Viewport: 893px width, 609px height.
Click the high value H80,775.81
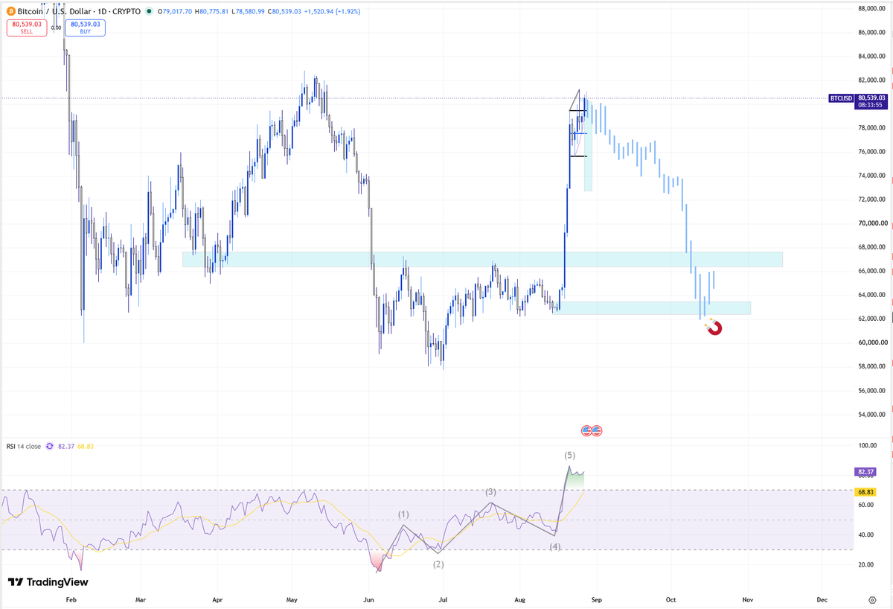coord(212,13)
